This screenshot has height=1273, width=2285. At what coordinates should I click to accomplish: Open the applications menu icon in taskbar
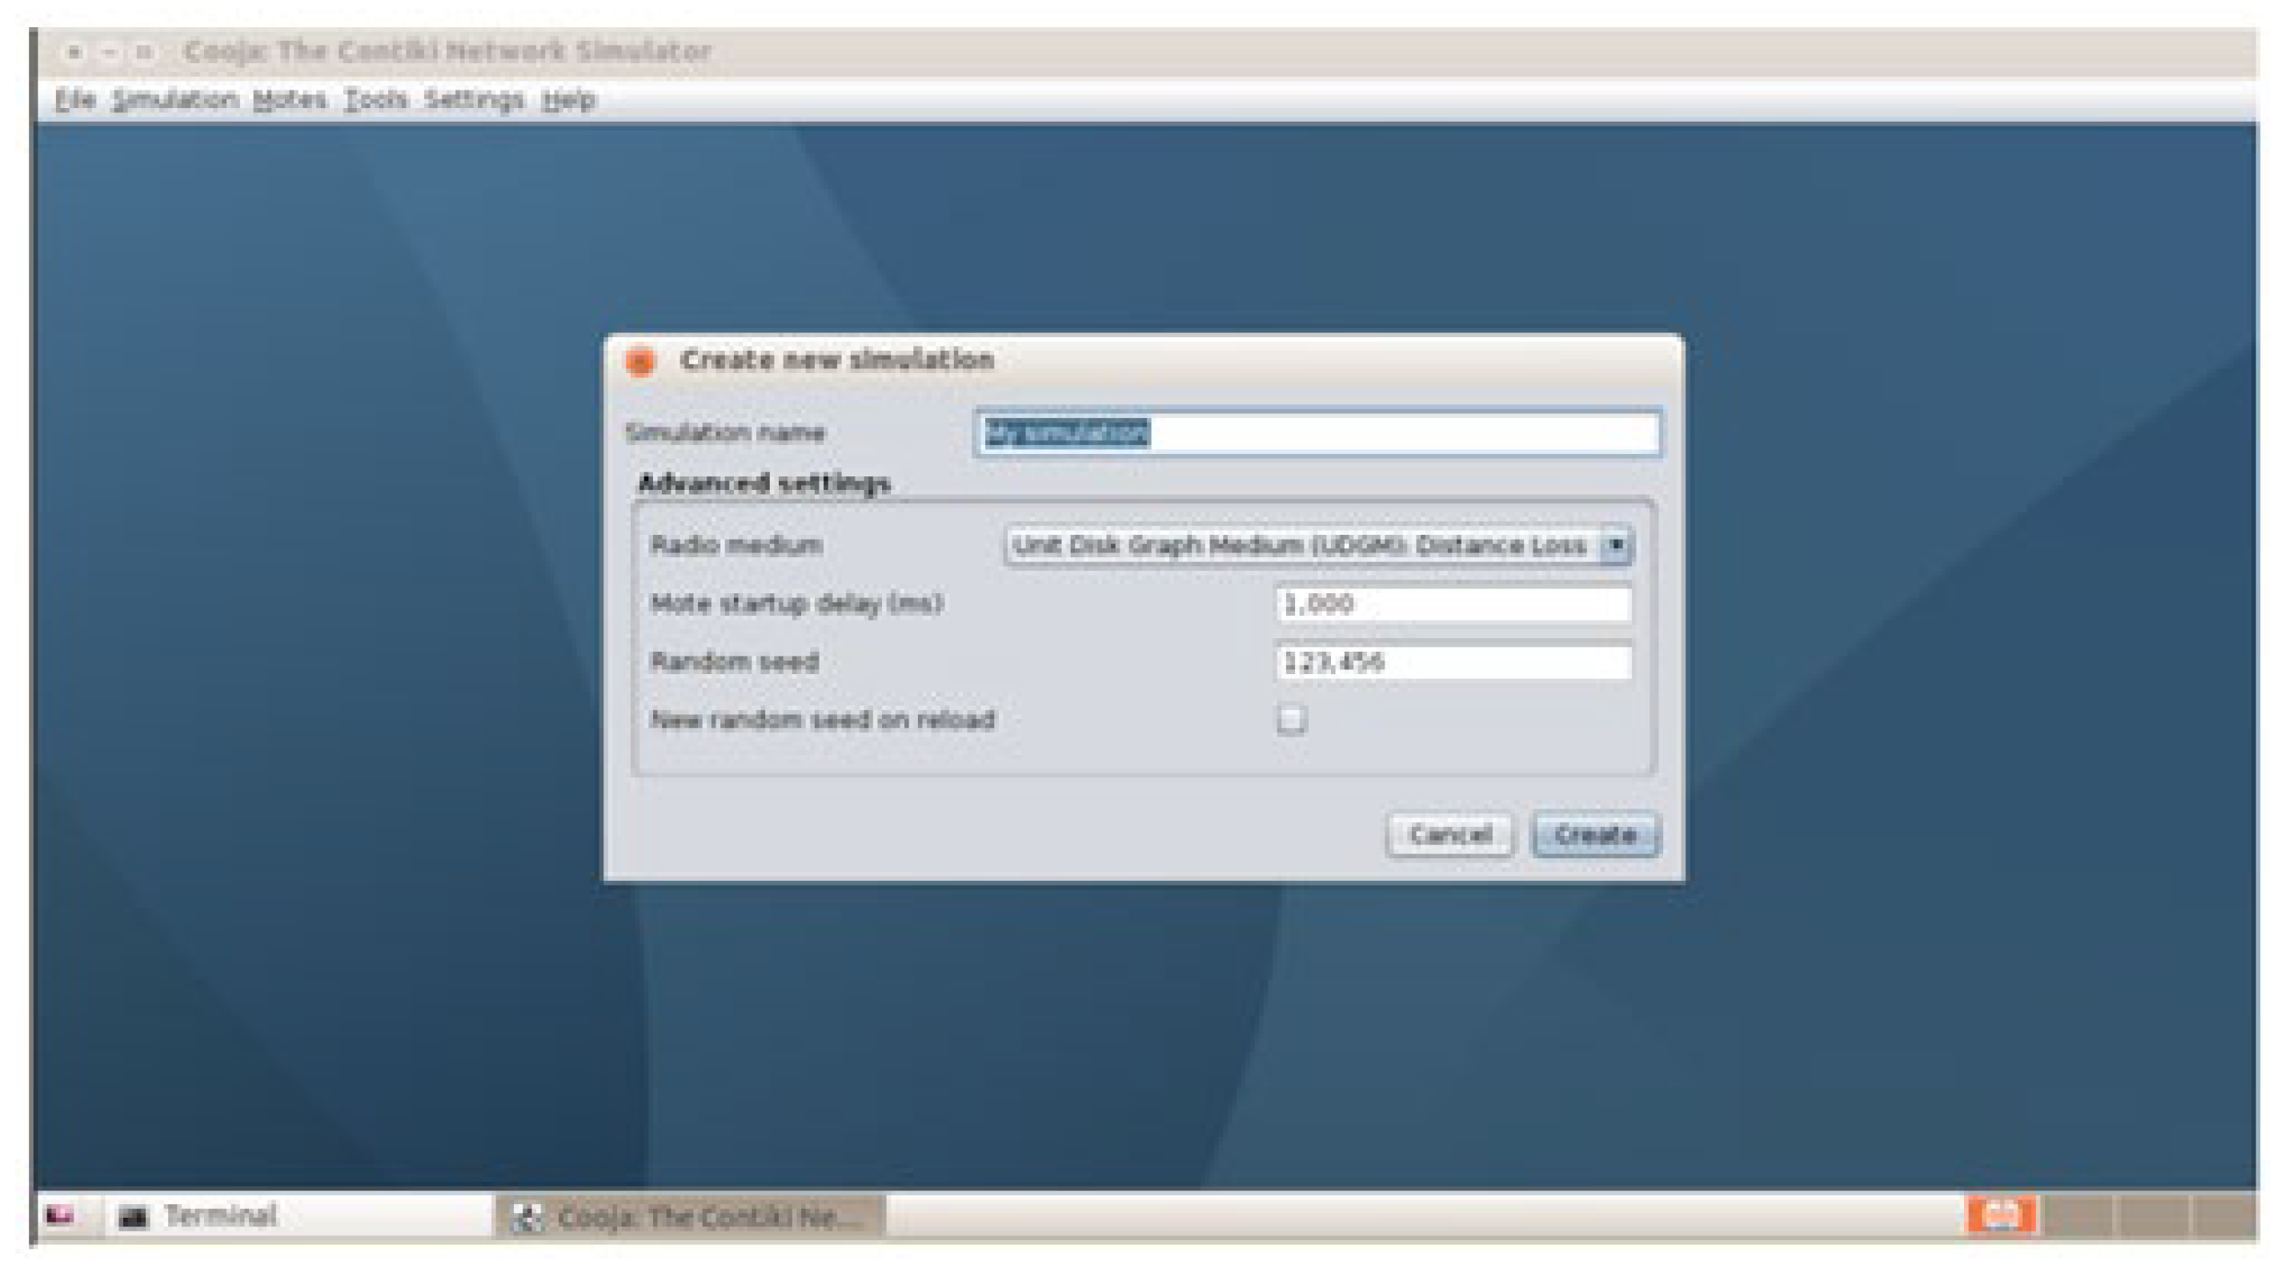click(60, 1215)
